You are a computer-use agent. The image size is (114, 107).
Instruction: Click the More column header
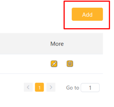57,44
